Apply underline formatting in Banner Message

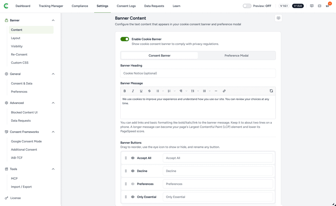(x=141, y=91)
